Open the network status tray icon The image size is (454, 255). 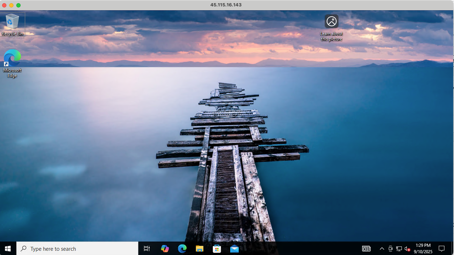399,249
